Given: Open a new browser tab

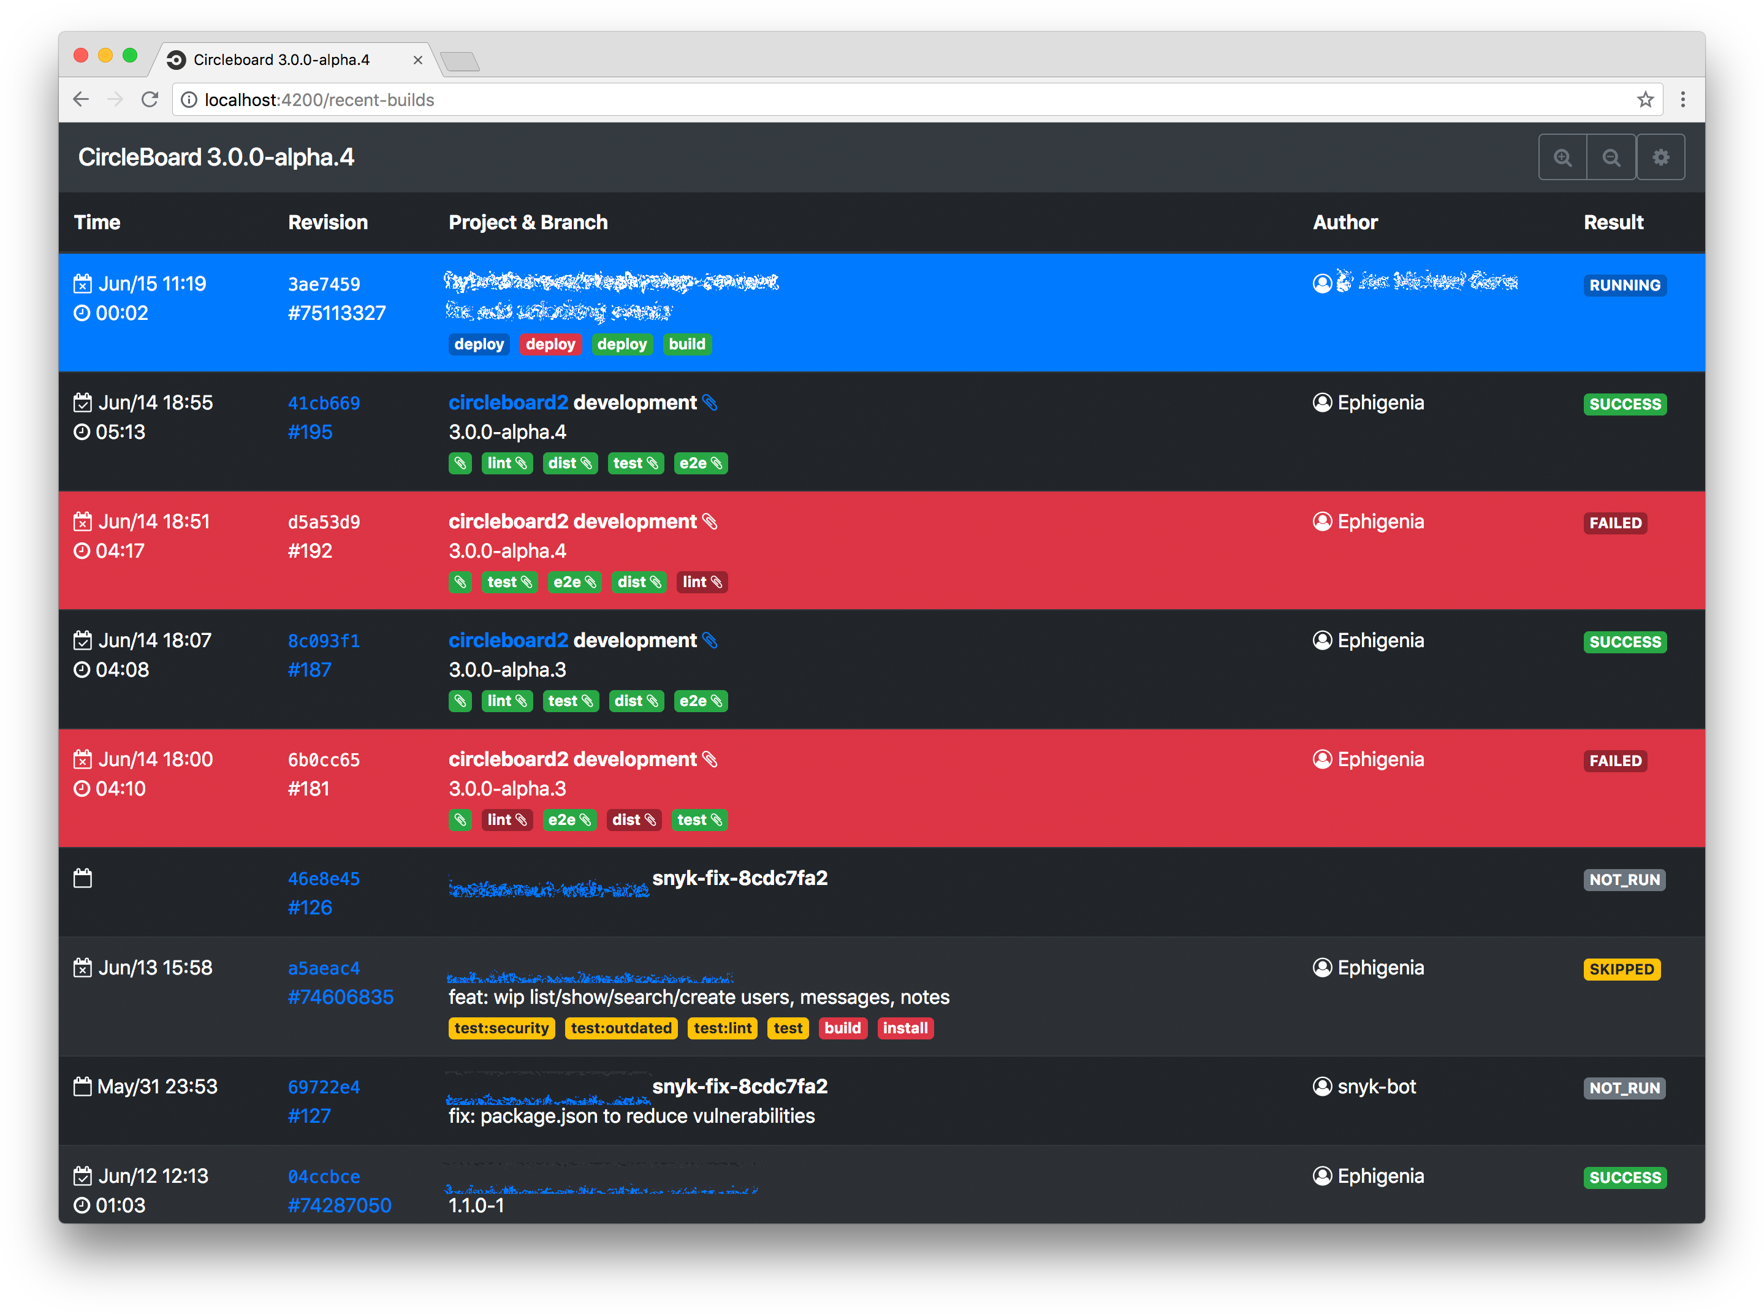Looking at the screenshot, I should tap(460, 61).
